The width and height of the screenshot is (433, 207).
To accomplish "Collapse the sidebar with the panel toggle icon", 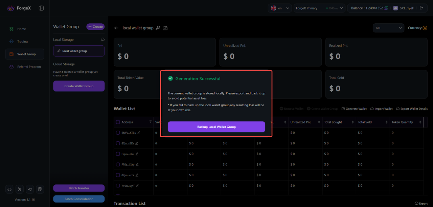I will (x=41, y=8).
